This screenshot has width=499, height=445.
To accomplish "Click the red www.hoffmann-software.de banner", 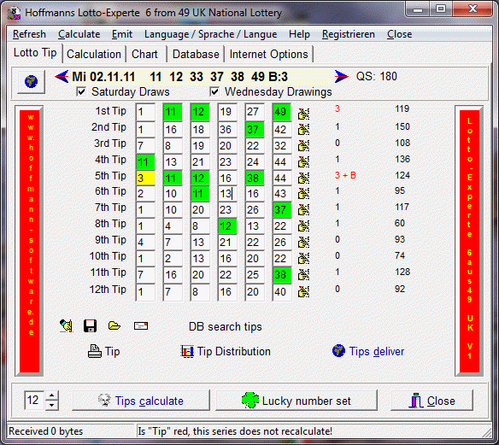I will (29, 241).
